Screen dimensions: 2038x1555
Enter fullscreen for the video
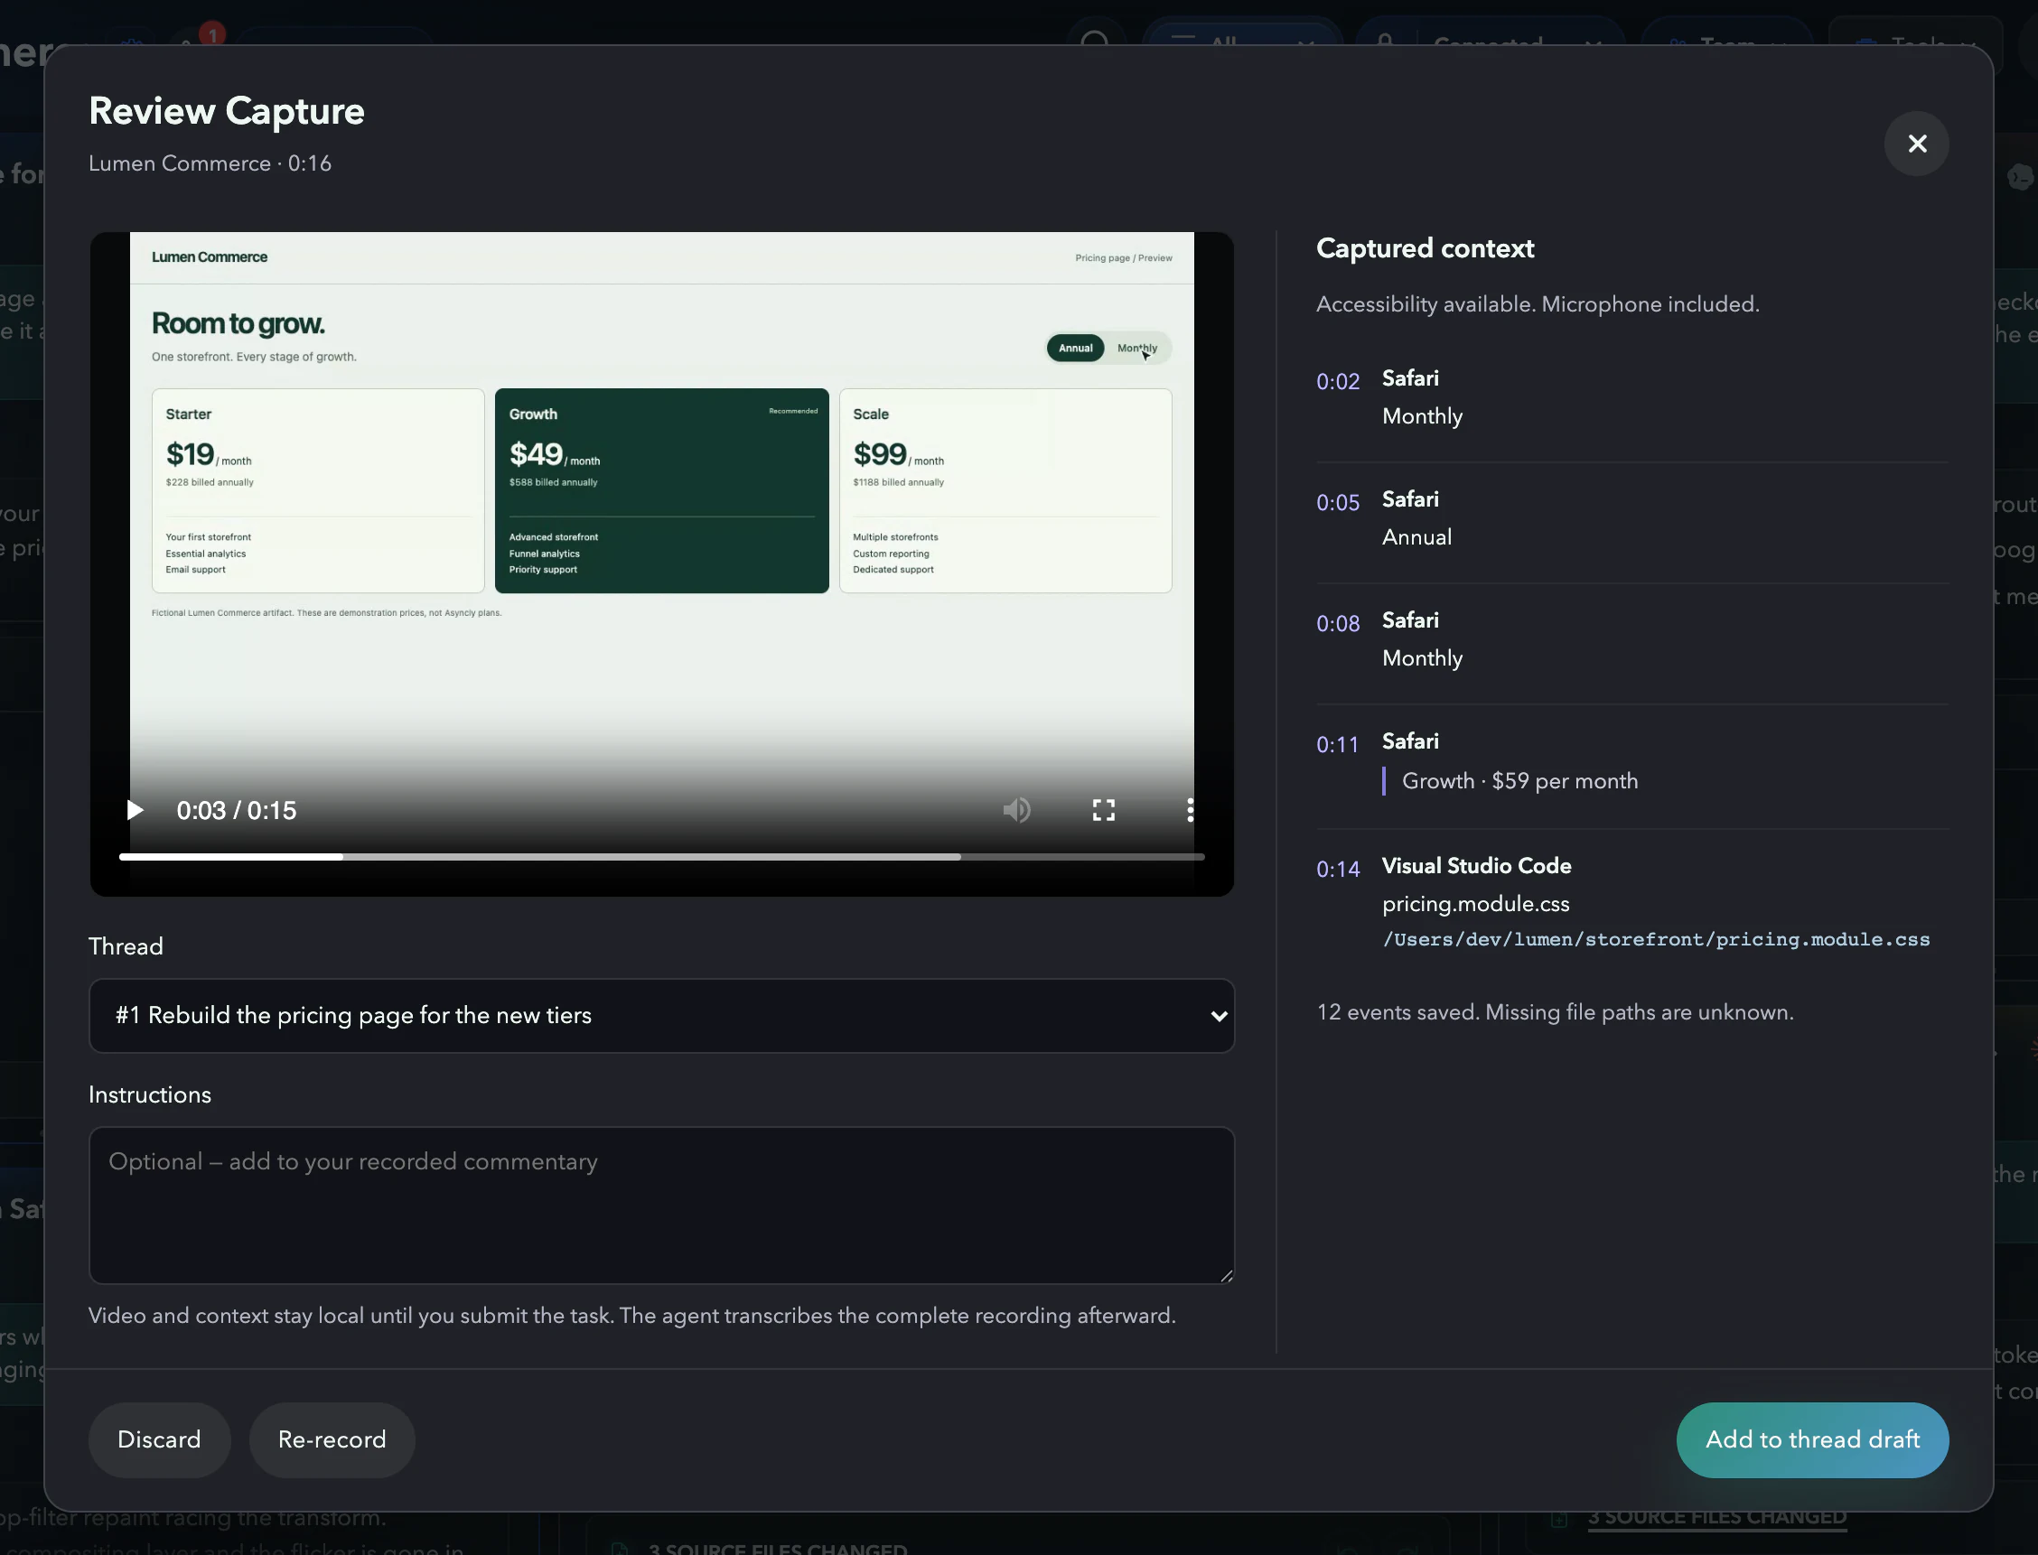click(1103, 810)
